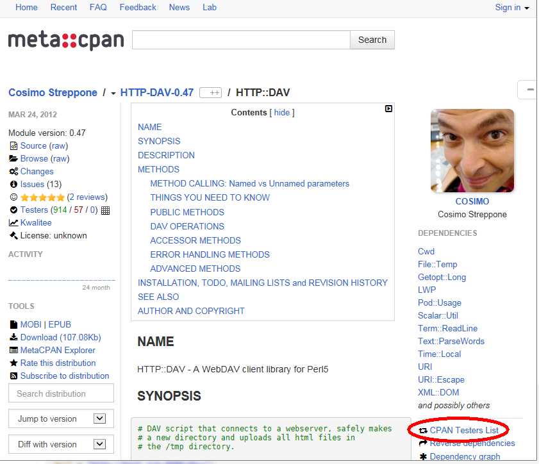The image size is (539, 464).
Task: Click the Kwalitee chart icon
Action: [x=13, y=223]
